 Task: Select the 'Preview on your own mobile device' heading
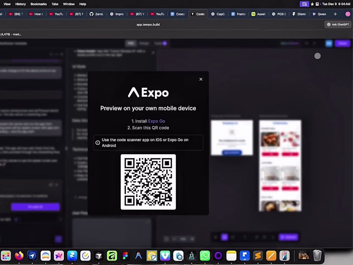(x=148, y=108)
